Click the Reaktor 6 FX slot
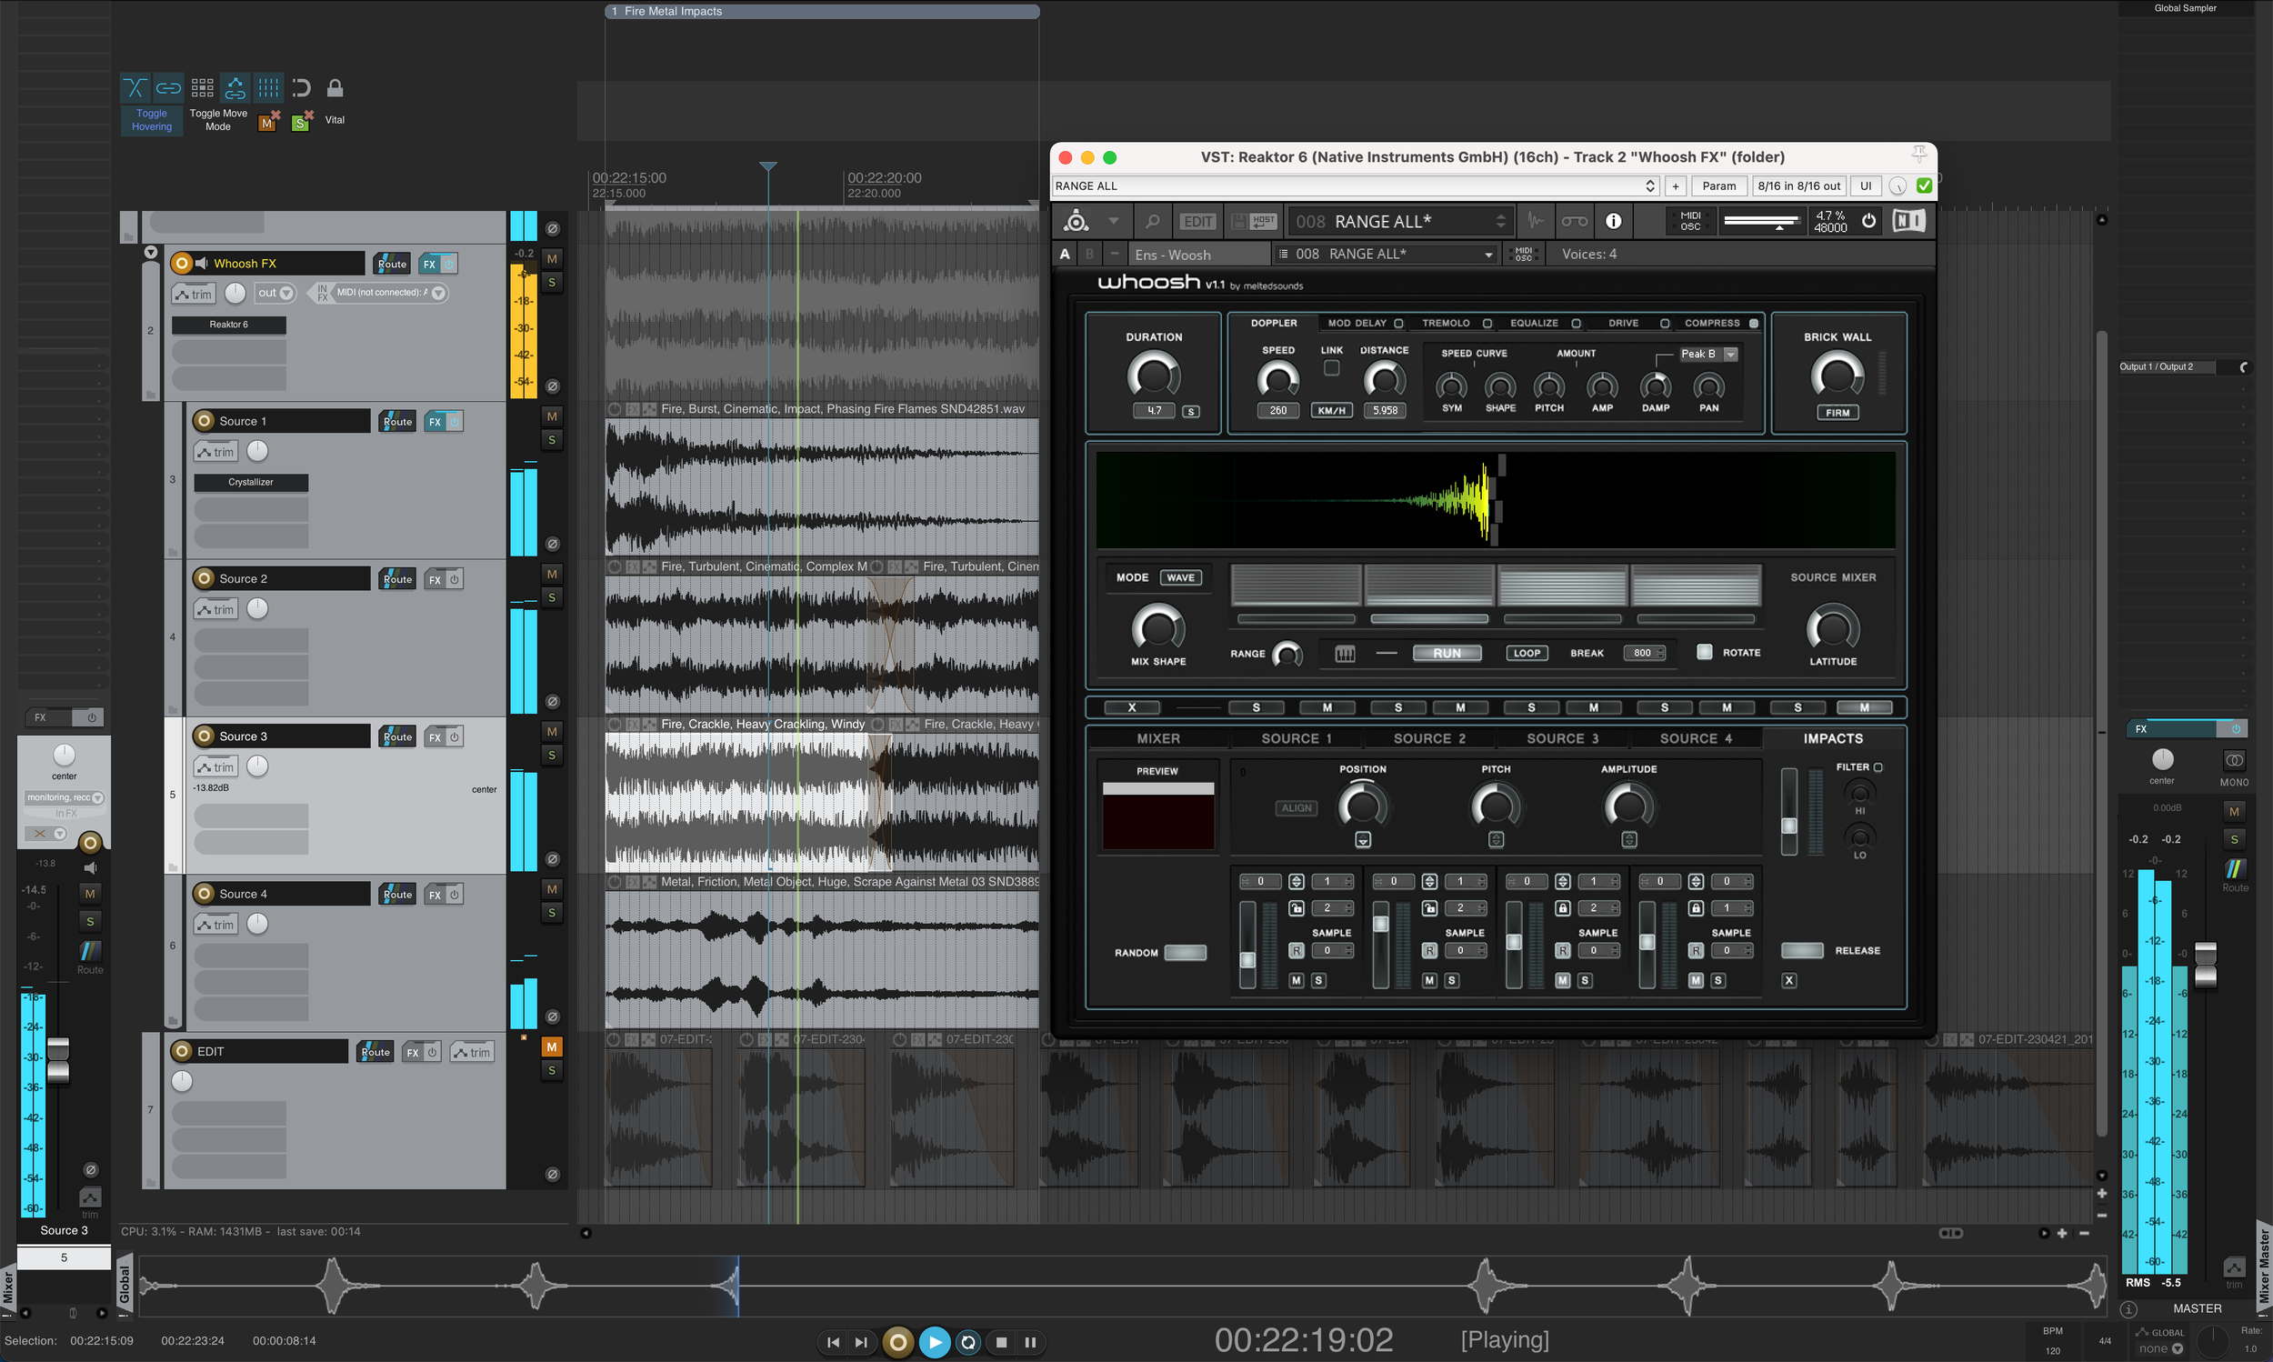2273x1362 pixels. tap(228, 325)
